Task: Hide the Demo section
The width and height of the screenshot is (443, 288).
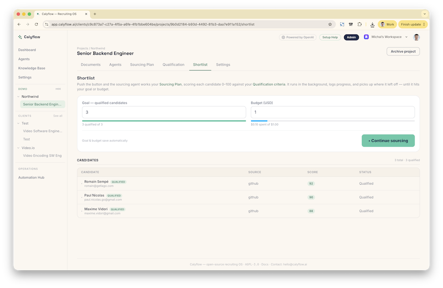Action: [x=58, y=89]
